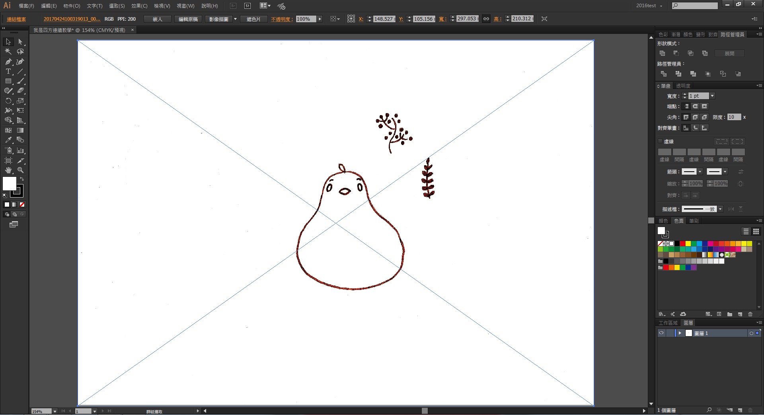Enable the 虛線 dashed line checkbox
The image size is (764, 415).
tap(660, 141)
